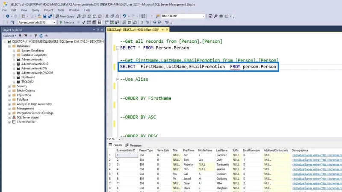Select the AdventureWorksDW2016 database

37,73
